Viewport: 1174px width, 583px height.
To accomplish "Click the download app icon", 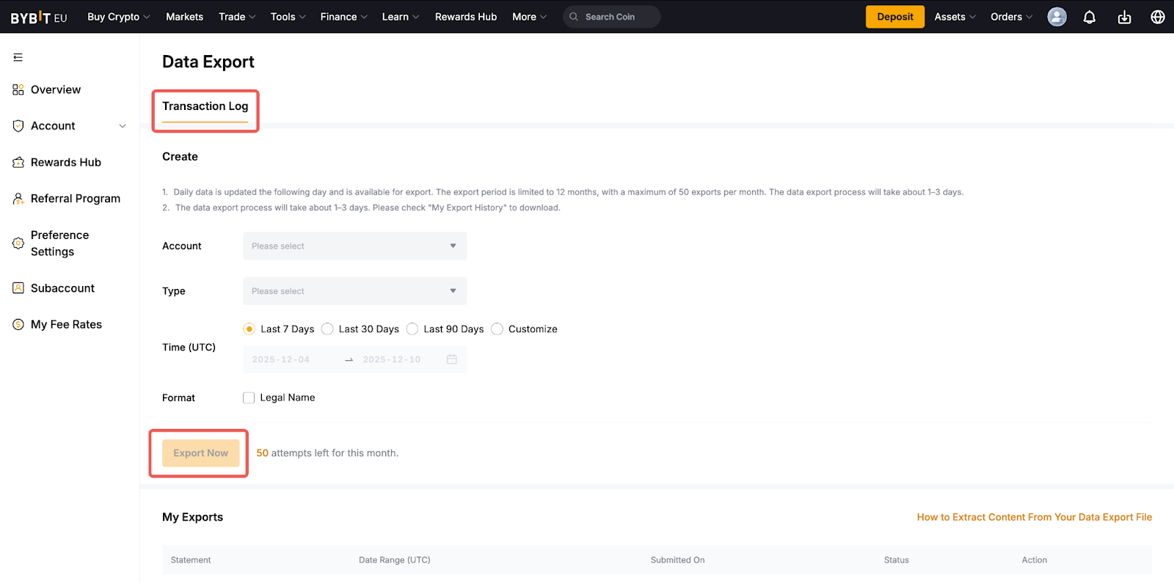I will tap(1124, 17).
